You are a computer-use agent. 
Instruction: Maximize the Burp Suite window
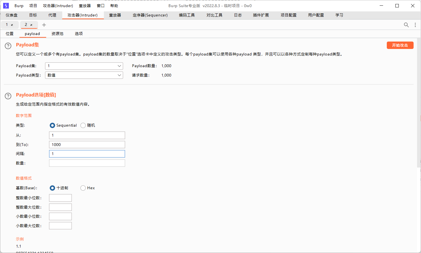[397, 6]
